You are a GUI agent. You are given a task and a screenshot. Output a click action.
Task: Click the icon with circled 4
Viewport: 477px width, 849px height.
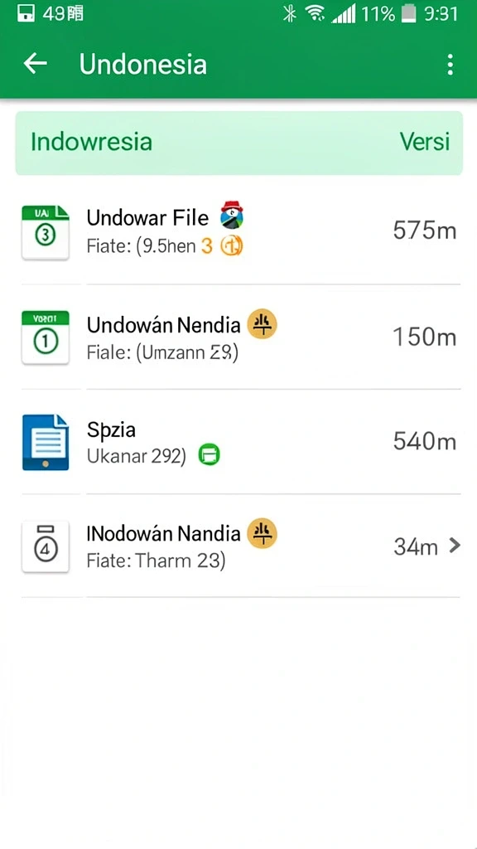click(x=46, y=546)
